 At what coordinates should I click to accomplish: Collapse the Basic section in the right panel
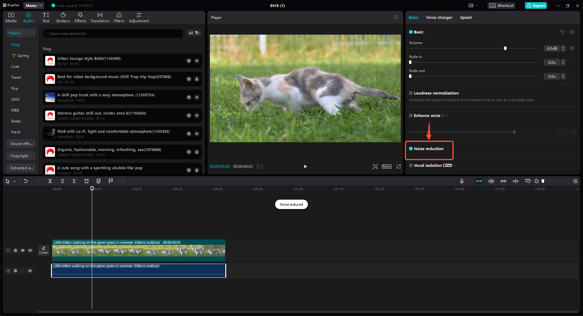click(x=426, y=32)
